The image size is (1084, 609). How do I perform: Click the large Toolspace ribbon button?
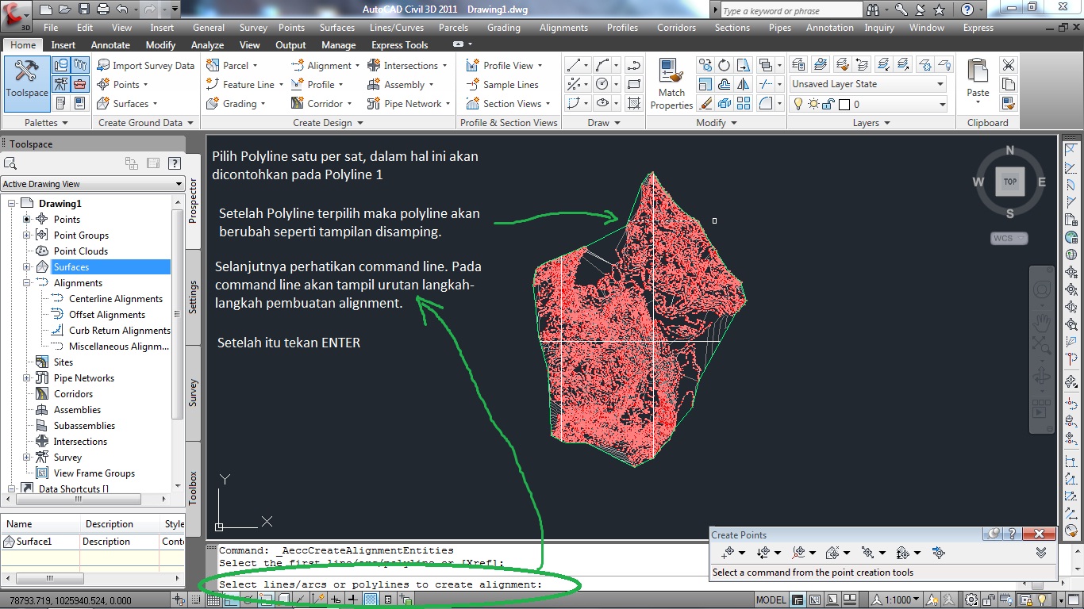tap(27, 83)
